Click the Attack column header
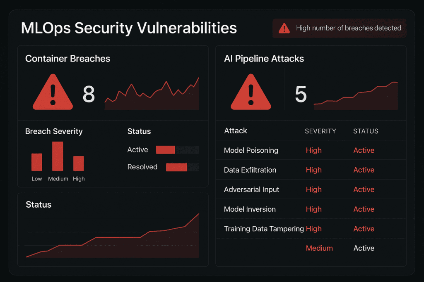424x282 pixels. [x=236, y=131]
